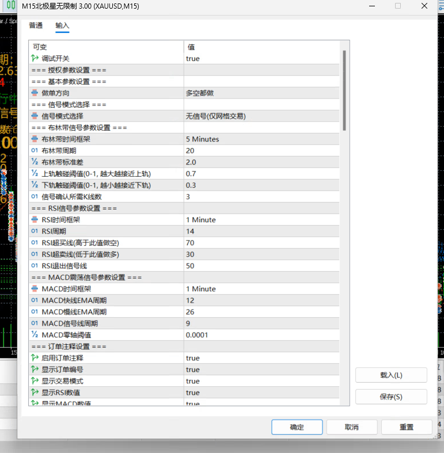This screenshot has height=453, width=444.
Task: Click the boolean icon beside 调试开关
Action: point(35,58)
